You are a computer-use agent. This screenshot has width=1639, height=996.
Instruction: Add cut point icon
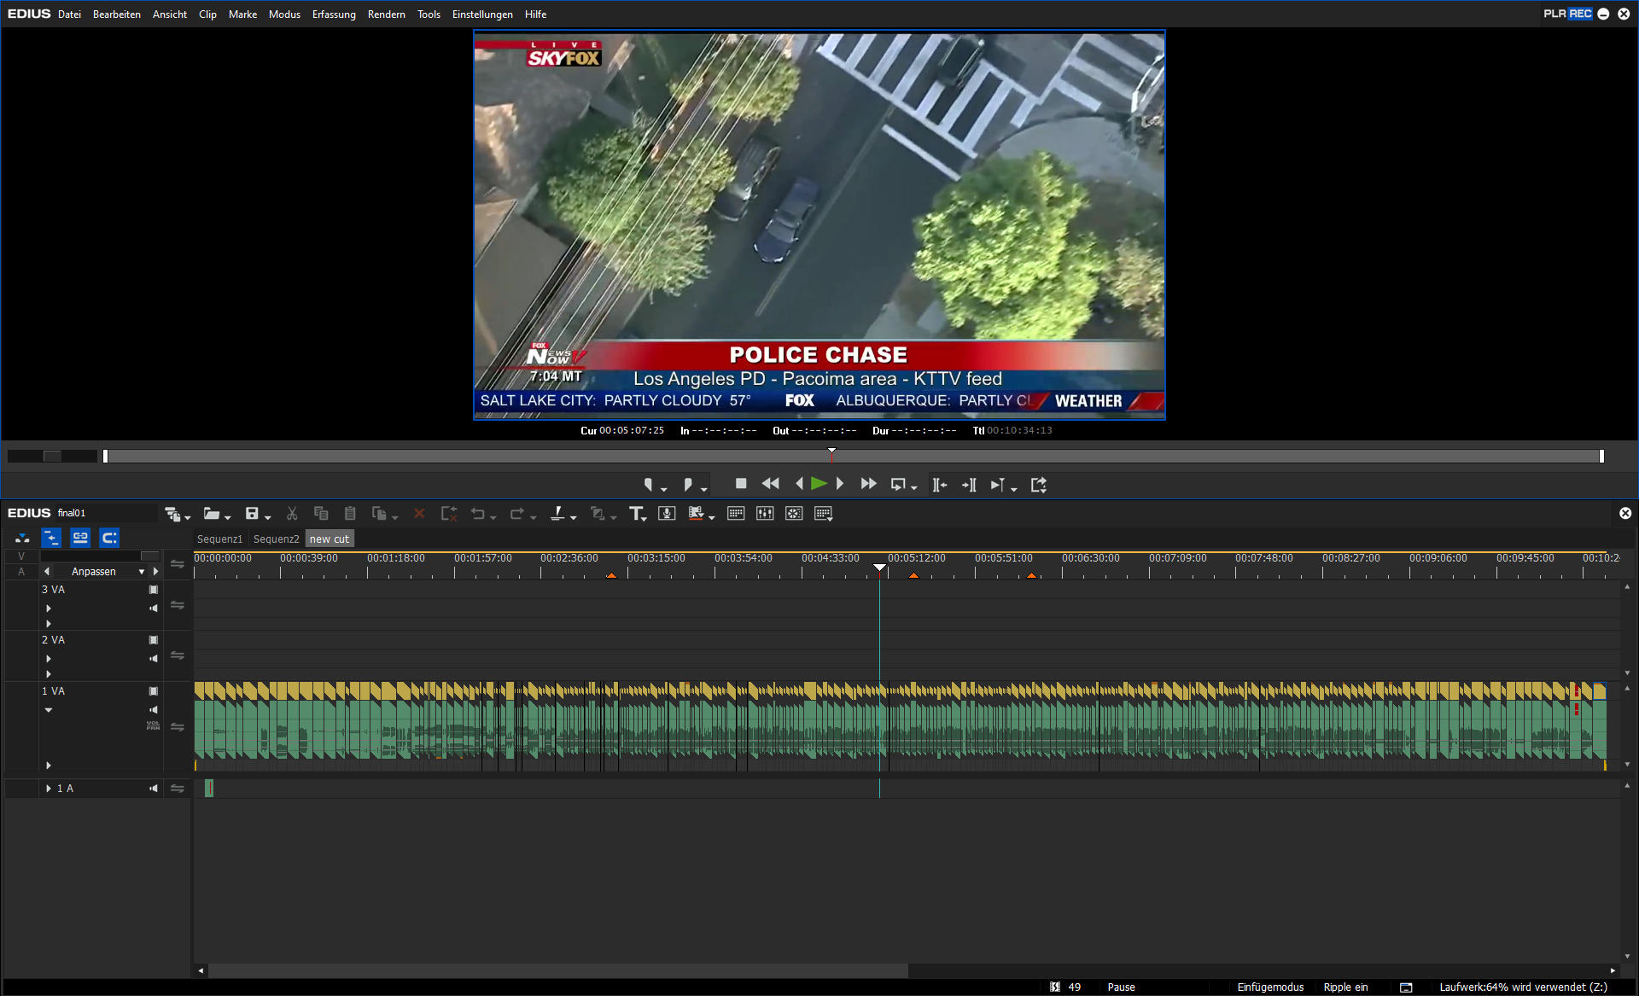pyautogui.click(x=557, y=513)
